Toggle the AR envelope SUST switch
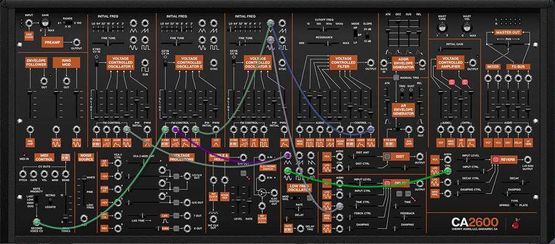The image size is (555, 244). point(411,95)
